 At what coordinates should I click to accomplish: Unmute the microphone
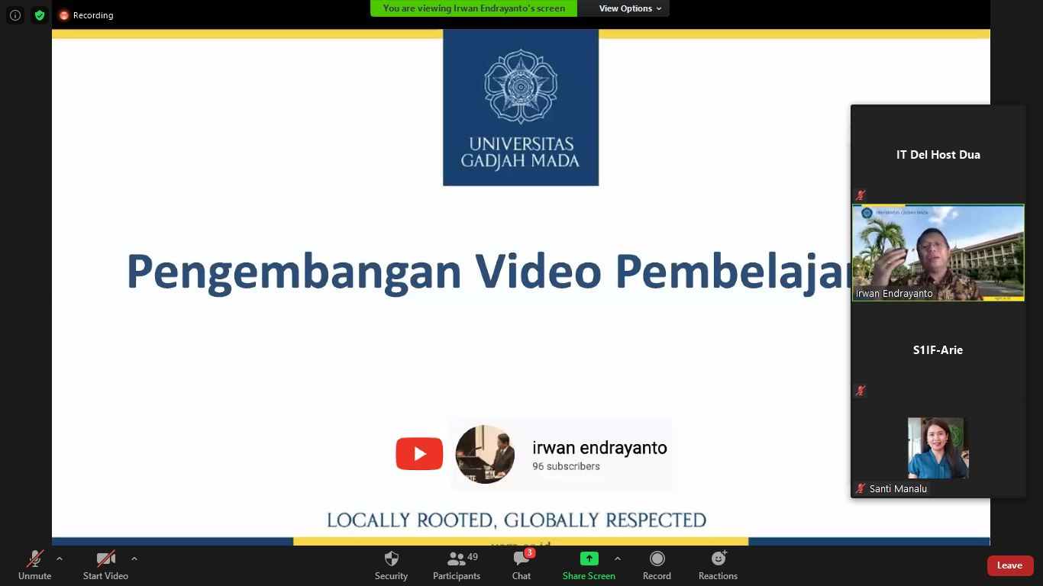[x=35, y=565]
